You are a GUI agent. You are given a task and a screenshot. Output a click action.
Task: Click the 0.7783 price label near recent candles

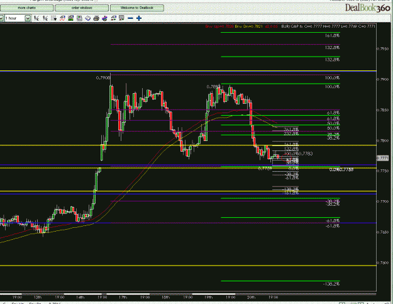306,154
